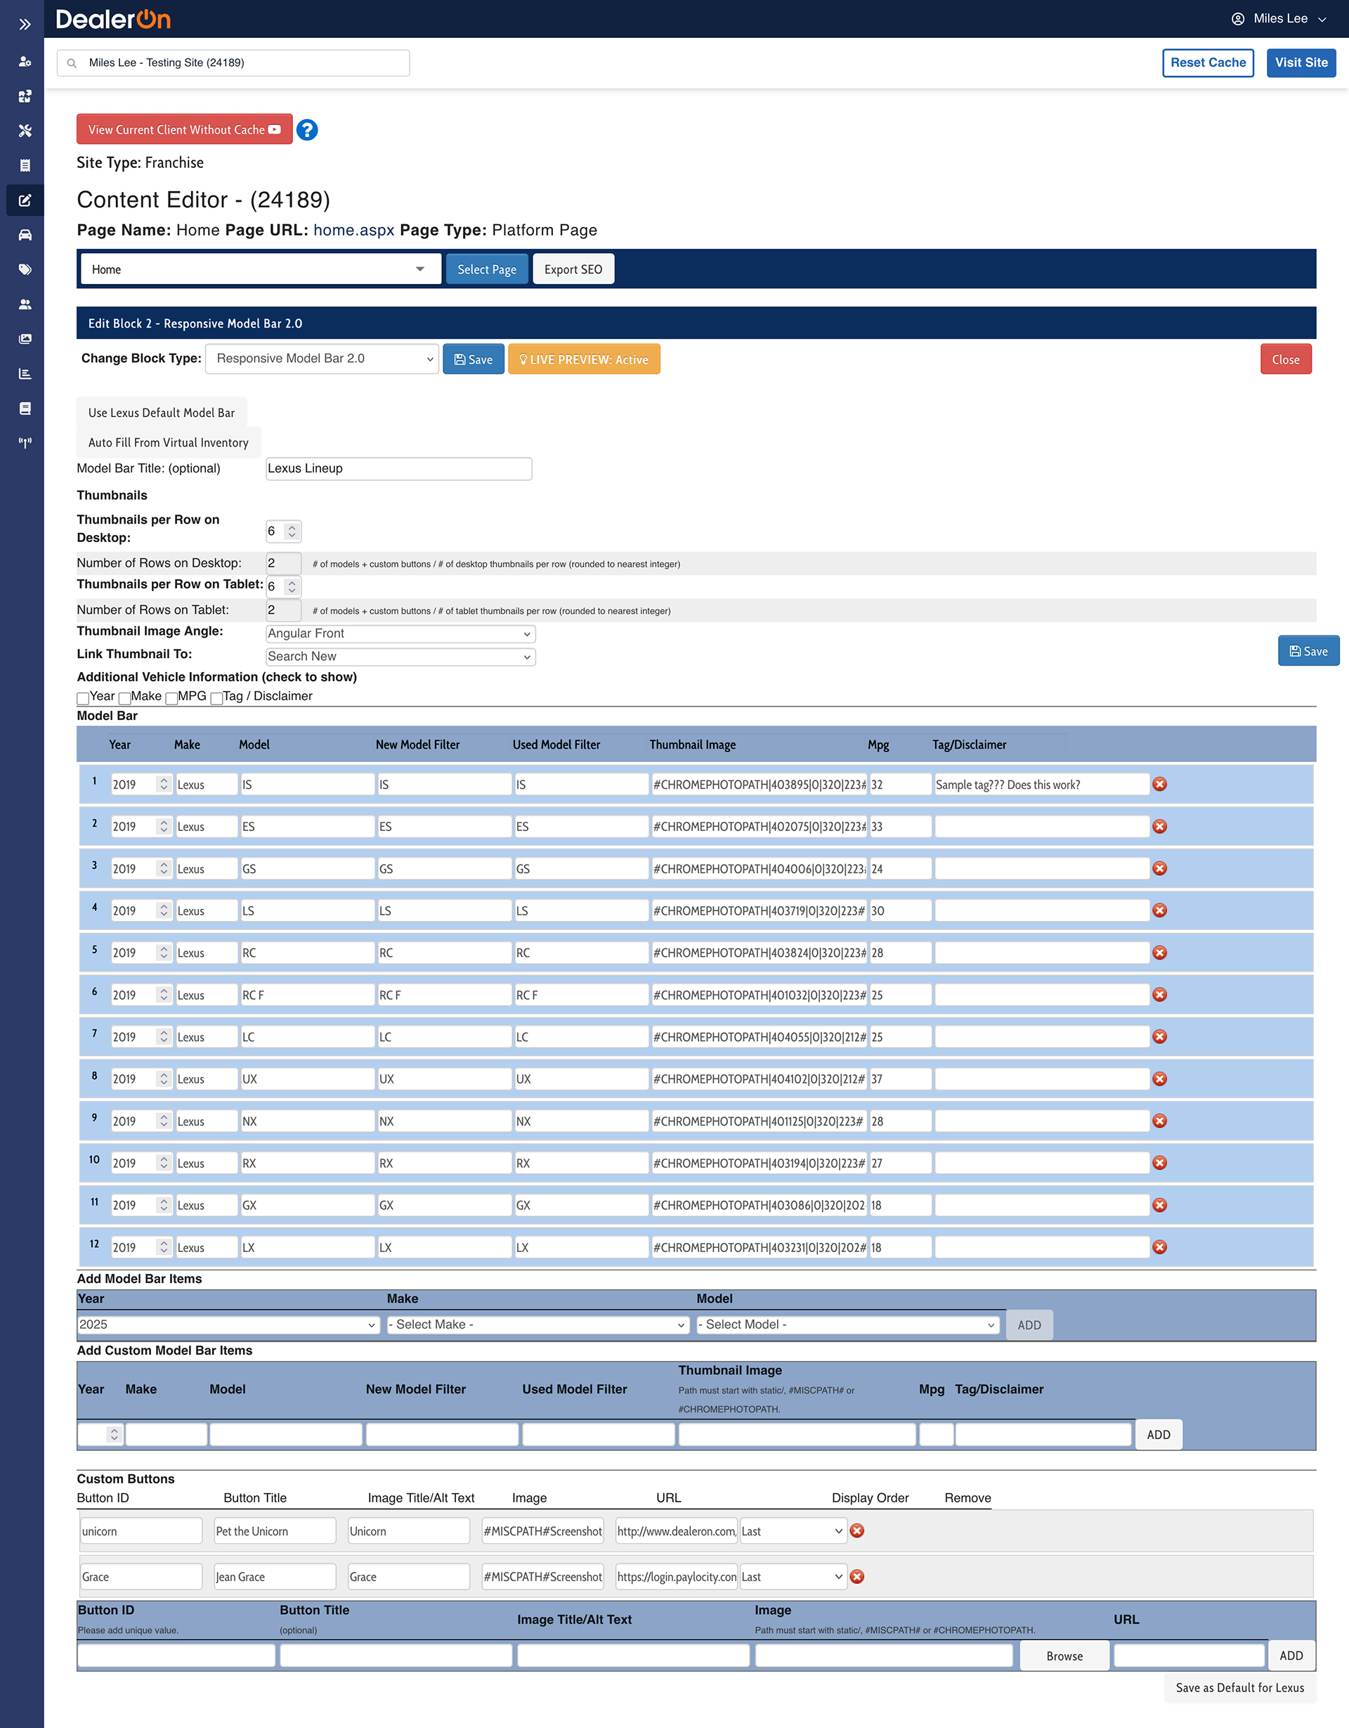
Task: Close the Edit Block panel
Action: pyautogui.click(x=1286, y=359)
